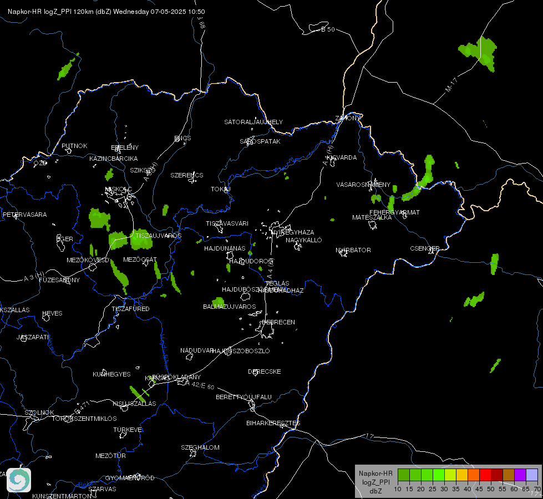Click the TOKAJ city label
The image size is (543, 499).
(221, 189)
